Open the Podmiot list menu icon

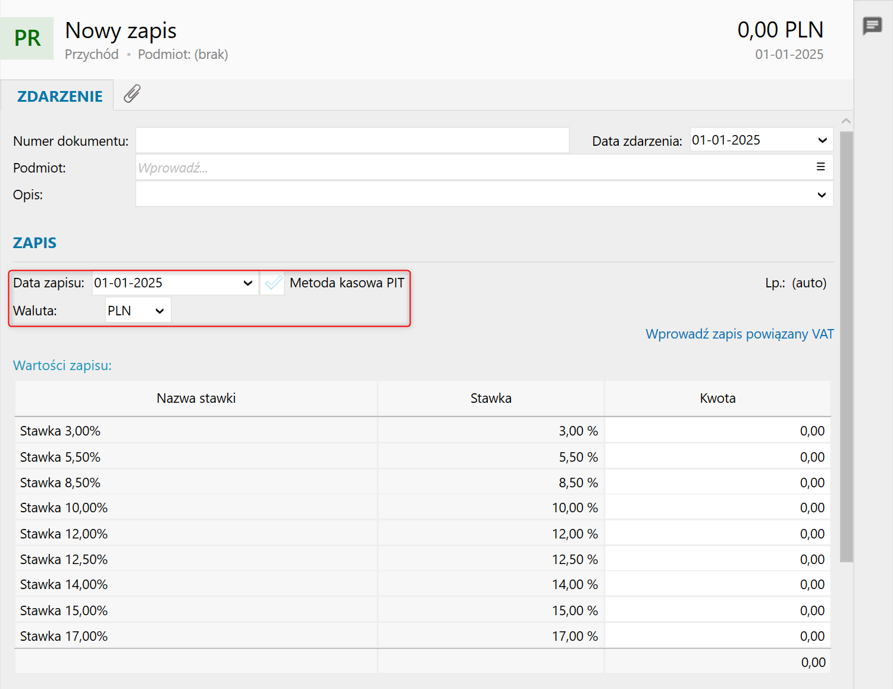tap(820, 167)
